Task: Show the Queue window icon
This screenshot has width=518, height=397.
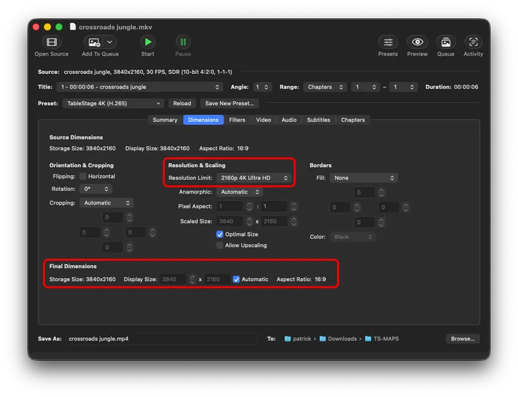Action: click(445, 42)
